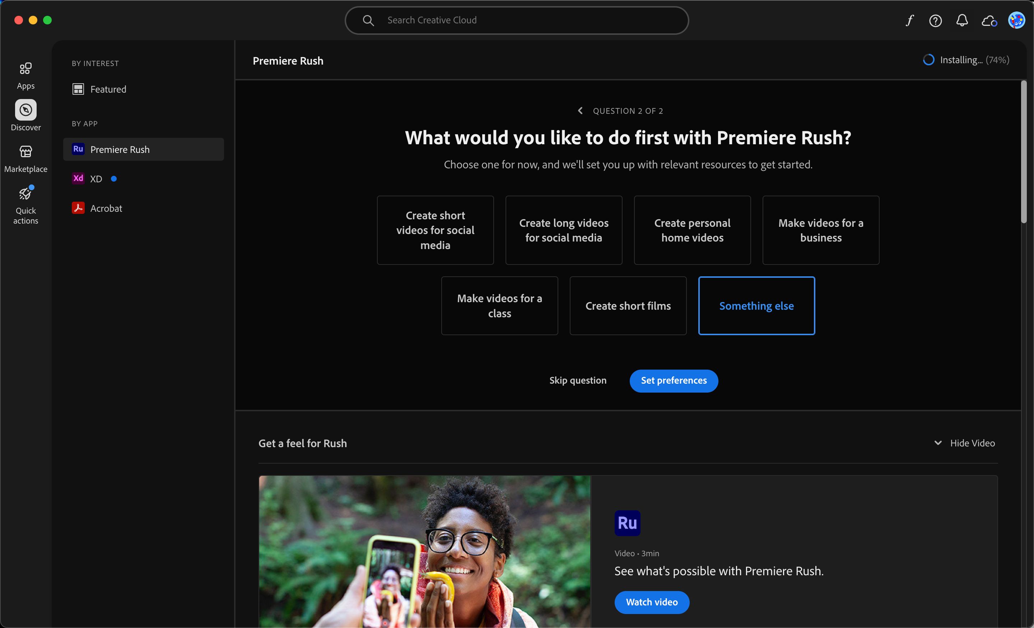Deselect the 'Something else' option

pos(756,306)
